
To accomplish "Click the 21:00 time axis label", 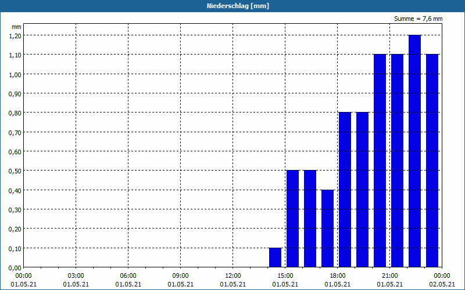I will 389,276.
